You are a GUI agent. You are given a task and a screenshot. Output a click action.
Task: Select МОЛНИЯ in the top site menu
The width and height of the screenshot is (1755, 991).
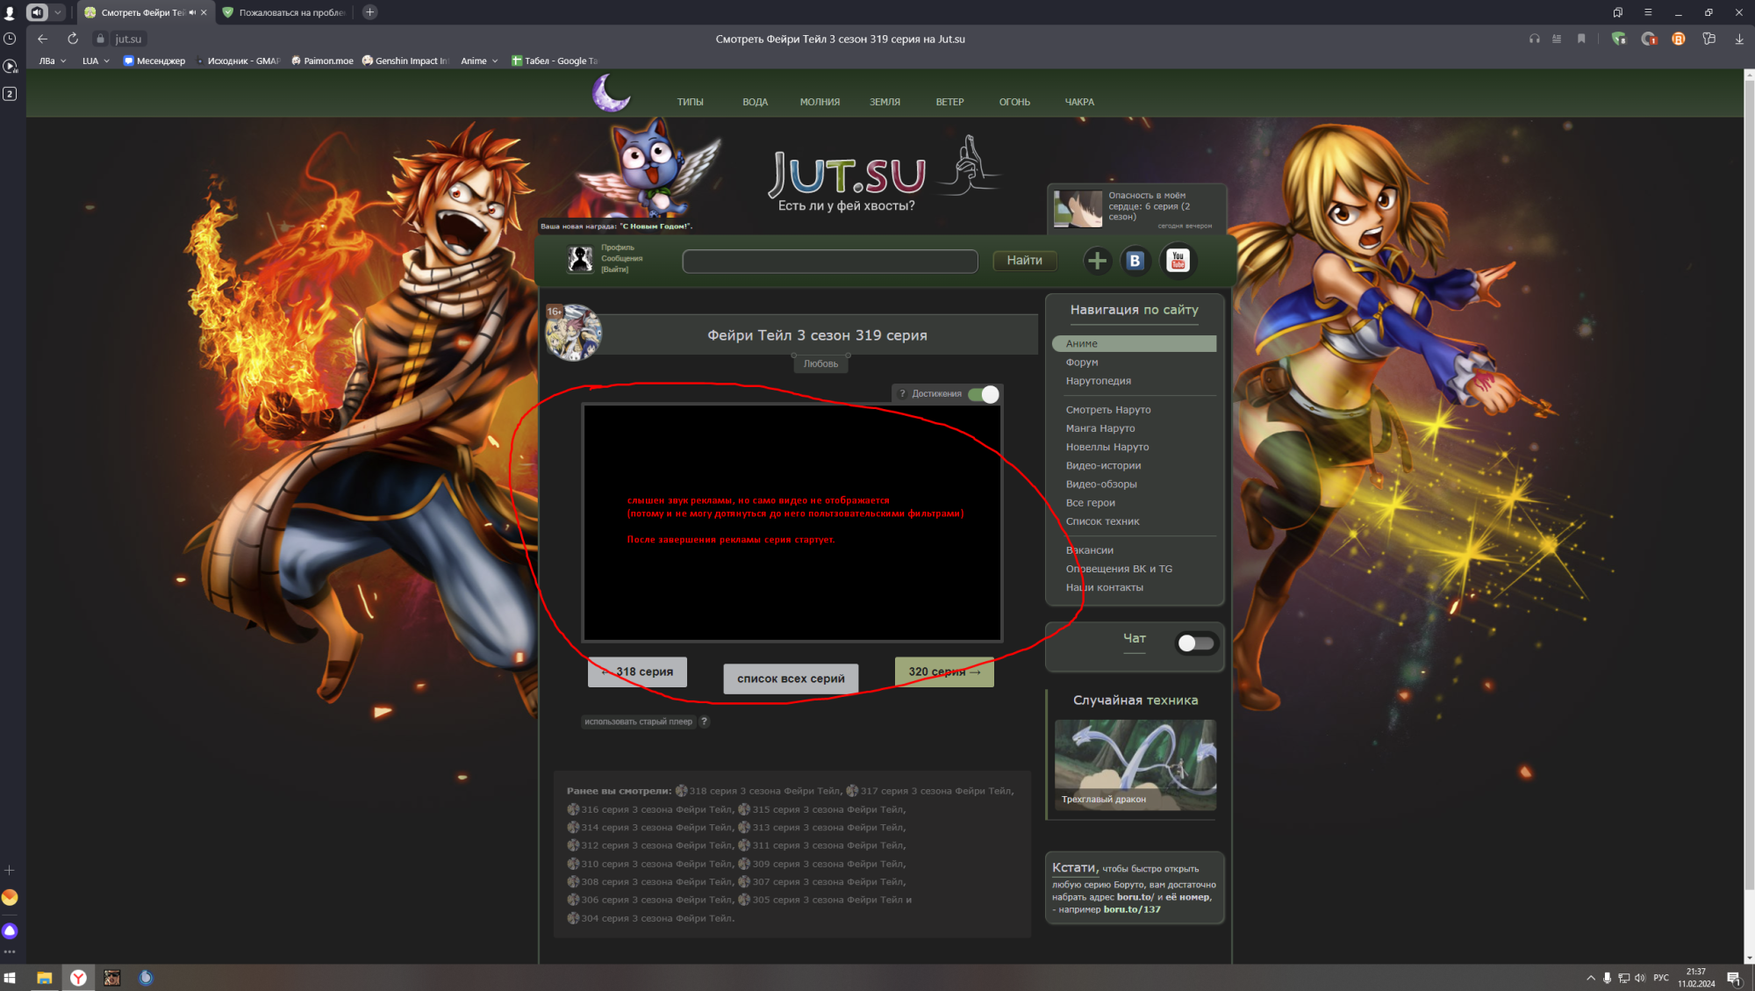click(x=820, y=102)
